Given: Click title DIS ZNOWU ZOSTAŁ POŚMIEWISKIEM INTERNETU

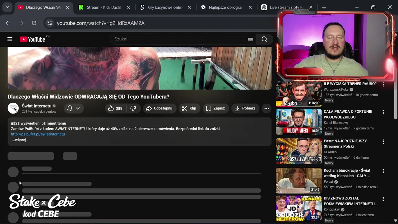Looking at the screenshot, I should [x=350, y=201].
